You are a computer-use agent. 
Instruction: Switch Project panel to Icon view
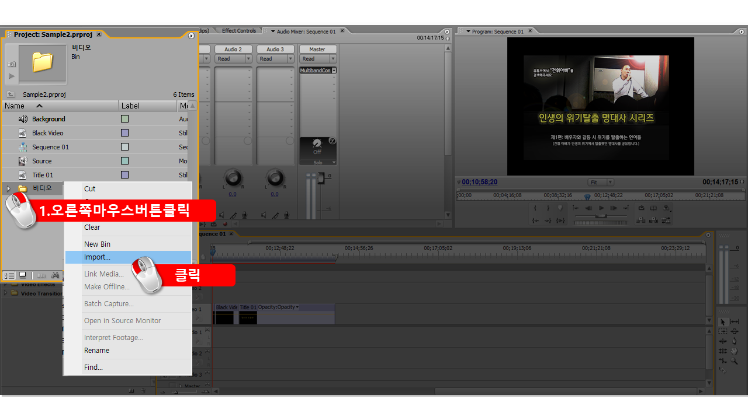point(22,275)
